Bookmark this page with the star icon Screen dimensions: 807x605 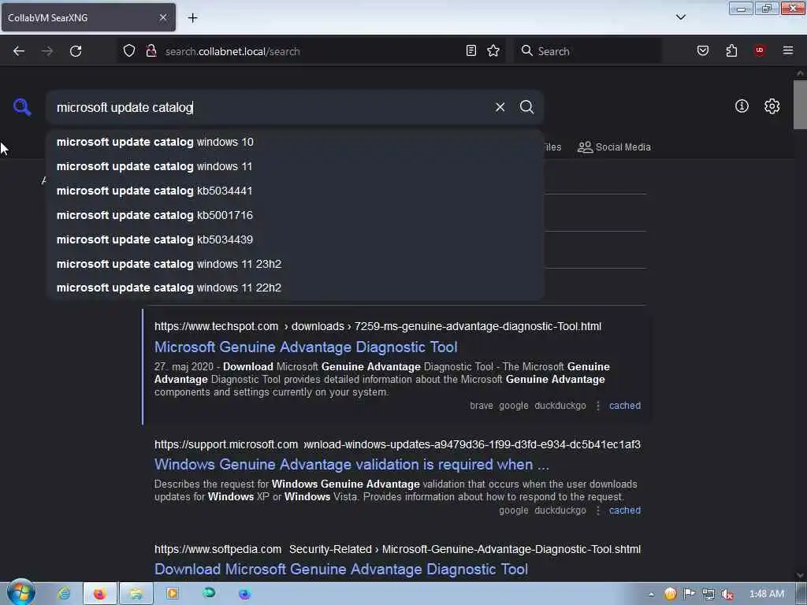coord(493,50)
